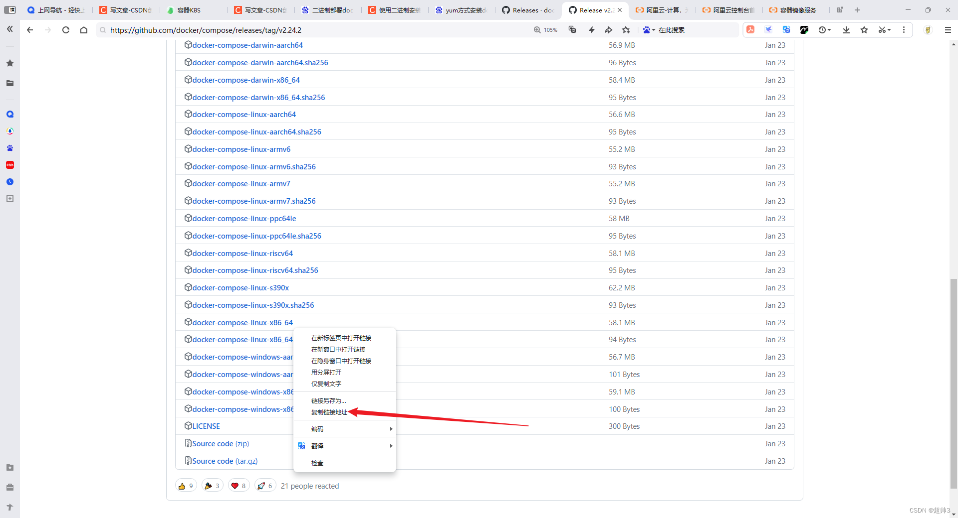This screenshot has width=958, height=518.
Task: Click the page zoom 105% indicator
Action: pyautogui.click(x=546, y=30)
